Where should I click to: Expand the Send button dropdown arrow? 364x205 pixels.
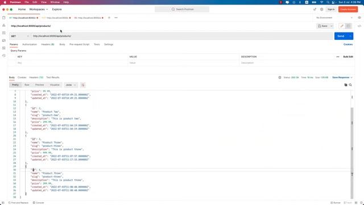click(350, 36)
